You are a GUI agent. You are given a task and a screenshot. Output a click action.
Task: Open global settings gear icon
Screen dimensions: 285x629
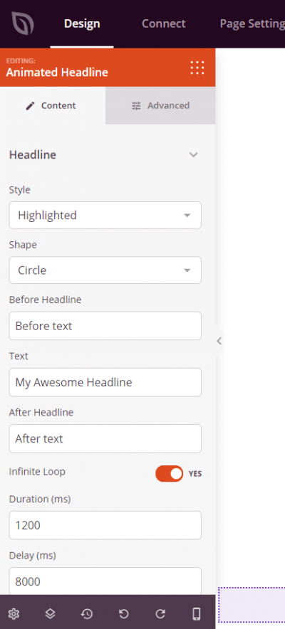click(x=14, y=613)
